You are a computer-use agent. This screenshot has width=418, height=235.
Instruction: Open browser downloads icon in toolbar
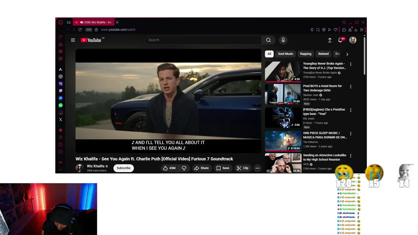point(356,30)
